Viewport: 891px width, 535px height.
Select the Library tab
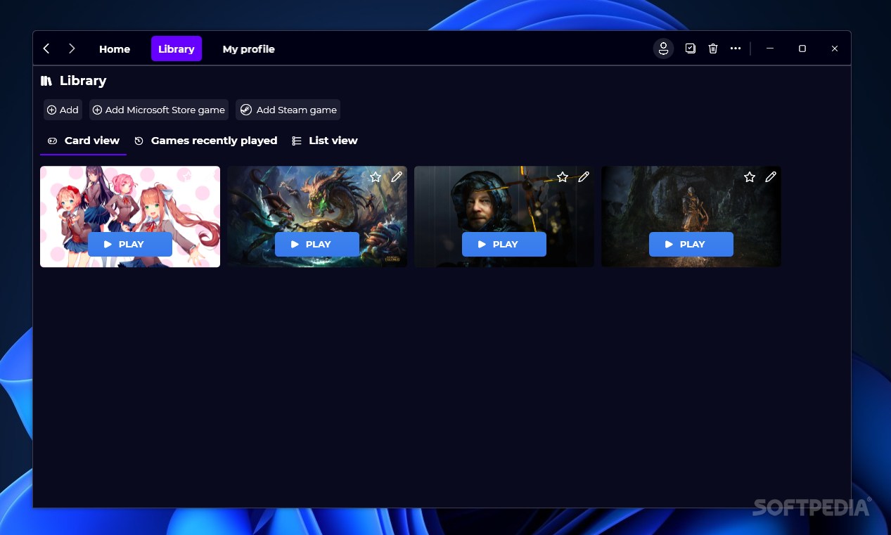[x=177, y=49]
